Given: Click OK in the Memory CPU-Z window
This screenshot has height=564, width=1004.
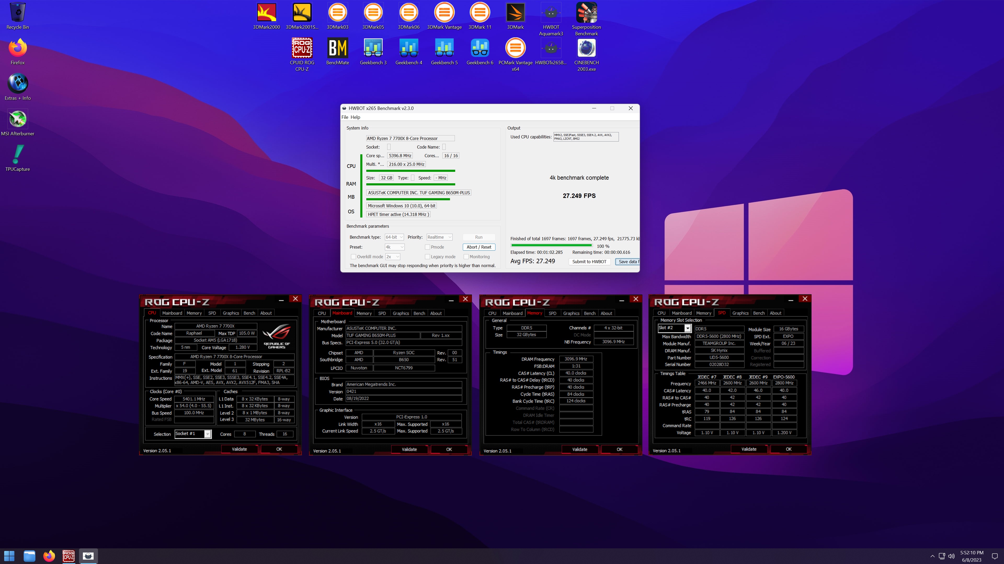Looking at the screenshot, I should point(619,449).
